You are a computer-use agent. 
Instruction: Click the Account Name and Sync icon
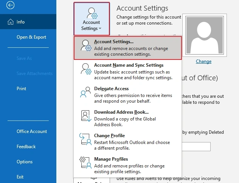pos(86,69)
